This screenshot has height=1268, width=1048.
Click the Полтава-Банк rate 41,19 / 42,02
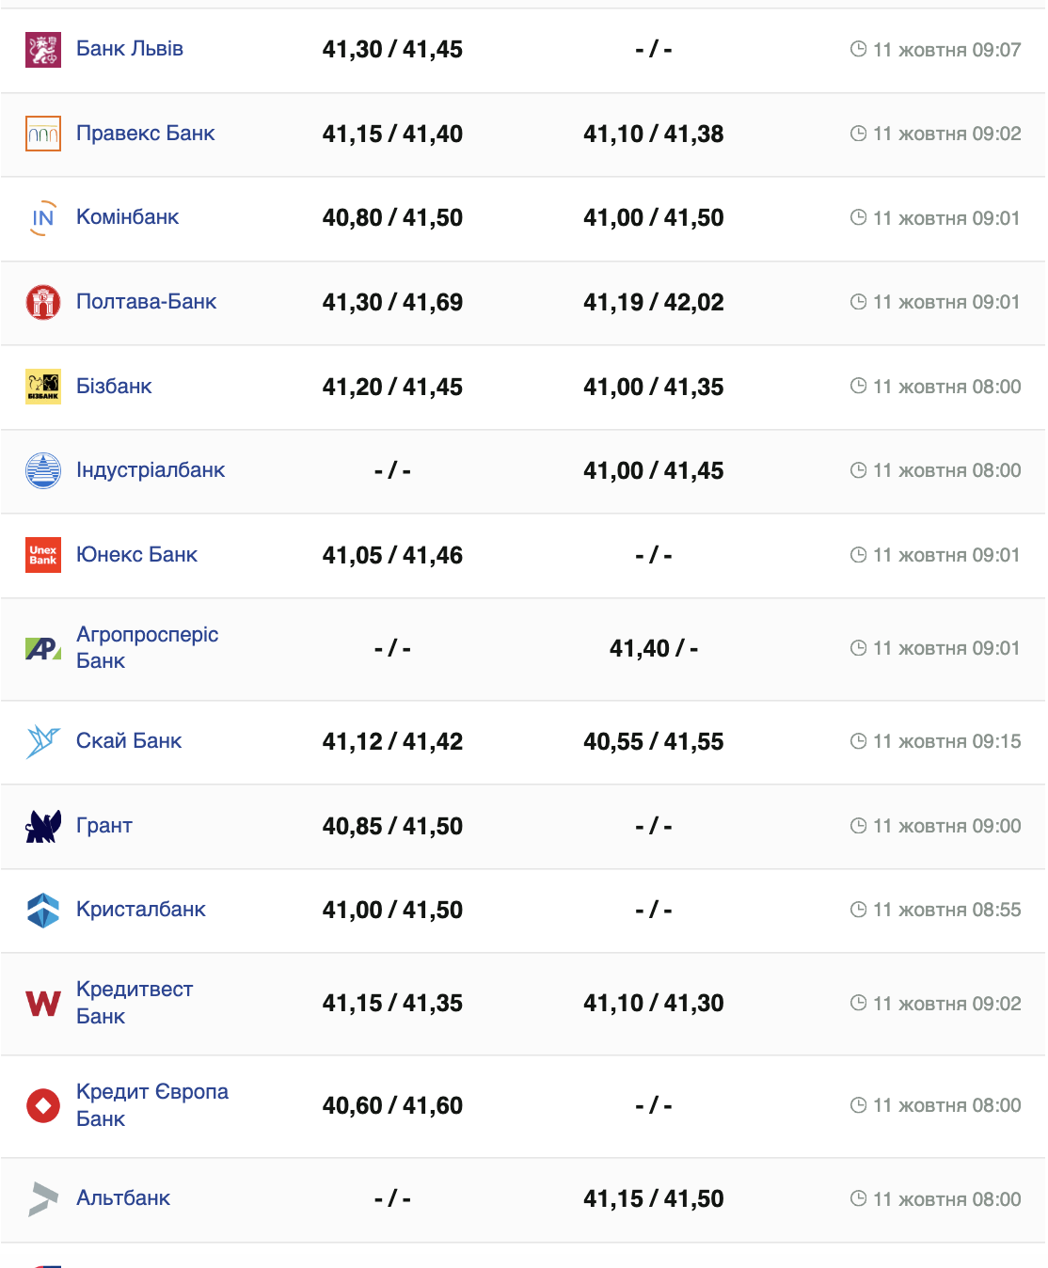pos(653,302)
